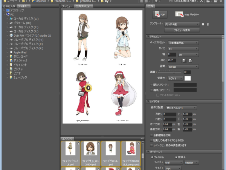The height and width of the screenshot is (170, 226).
Task: Click the 列数 columns input field
Action: coord(169,114)
